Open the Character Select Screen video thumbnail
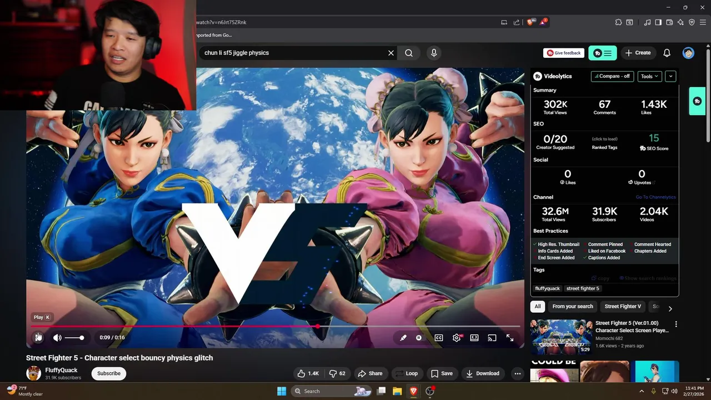Image resolution: width=711 pixels, height=400 pixels. pyautogui.click(x=560, y=337)
